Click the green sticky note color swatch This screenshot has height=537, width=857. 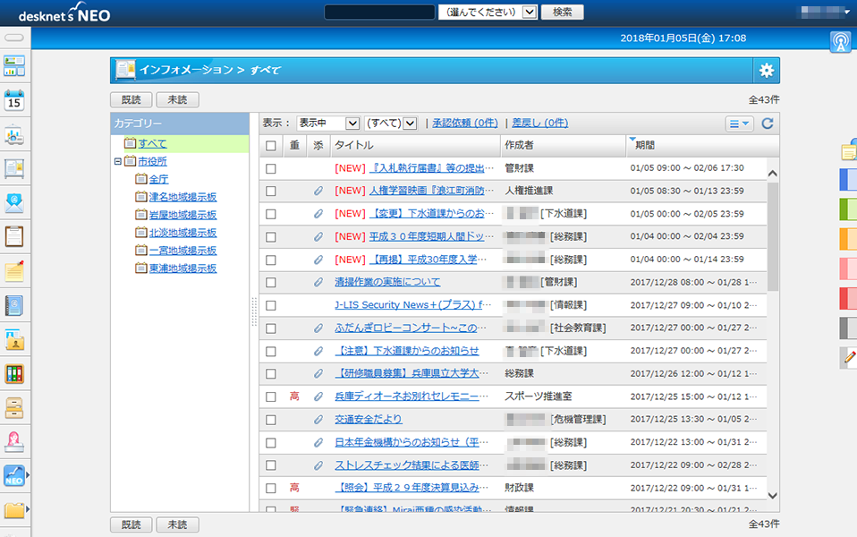point(848,209)
